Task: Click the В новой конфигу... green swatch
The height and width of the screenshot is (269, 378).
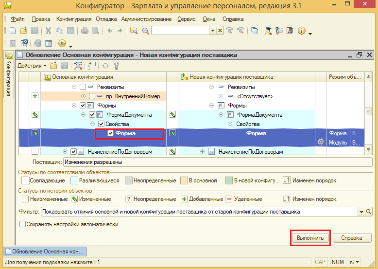Action: click(228, 180)
